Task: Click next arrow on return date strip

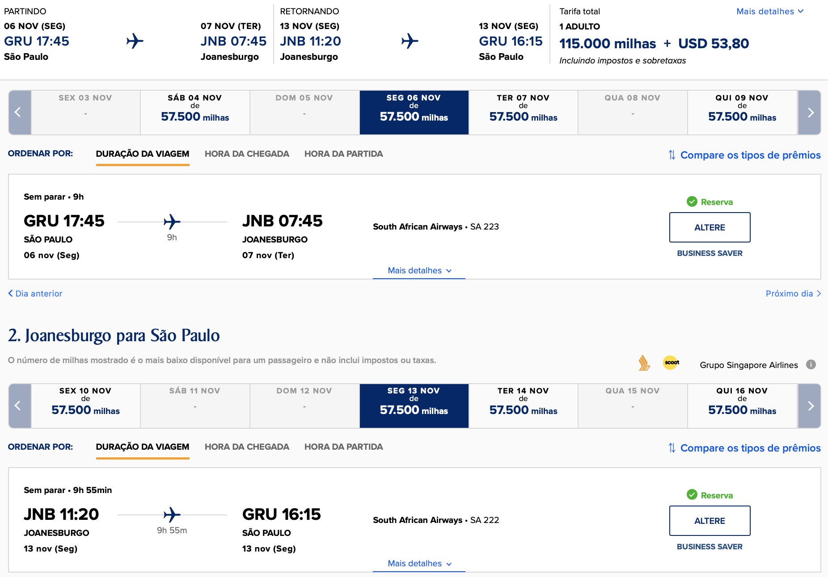Action: [809, 406]
